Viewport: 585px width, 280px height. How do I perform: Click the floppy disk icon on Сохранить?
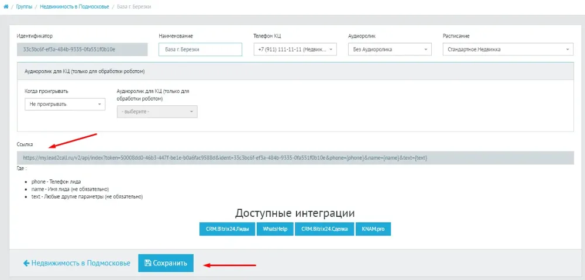pos(147,263)
